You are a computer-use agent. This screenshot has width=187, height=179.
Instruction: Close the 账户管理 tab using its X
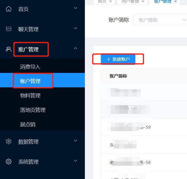175,1
